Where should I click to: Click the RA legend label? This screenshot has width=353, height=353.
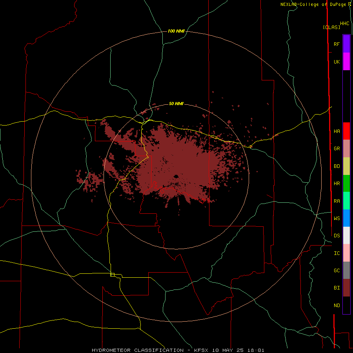pyautogui.click(x=337, y=201)
